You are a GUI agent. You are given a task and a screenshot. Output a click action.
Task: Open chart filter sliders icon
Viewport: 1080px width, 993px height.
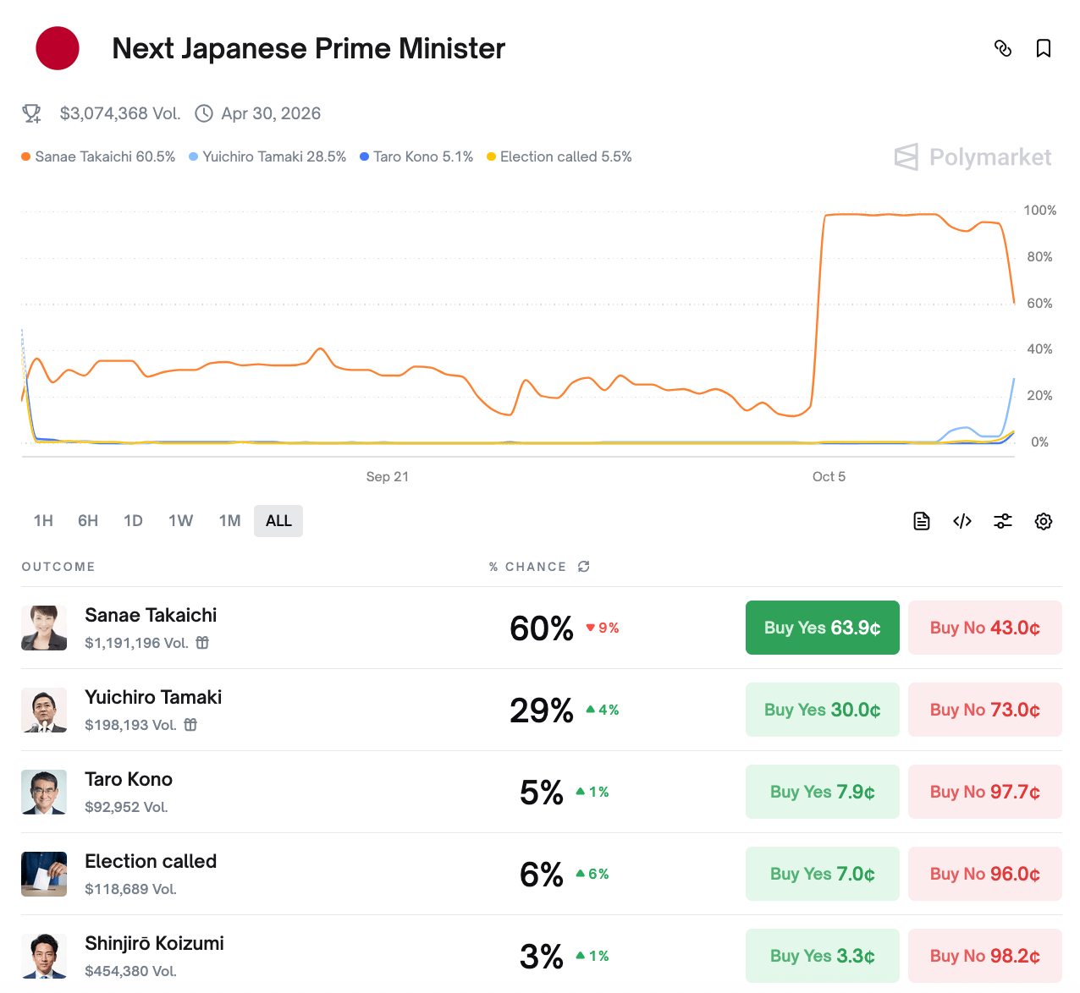[1003, 521]
